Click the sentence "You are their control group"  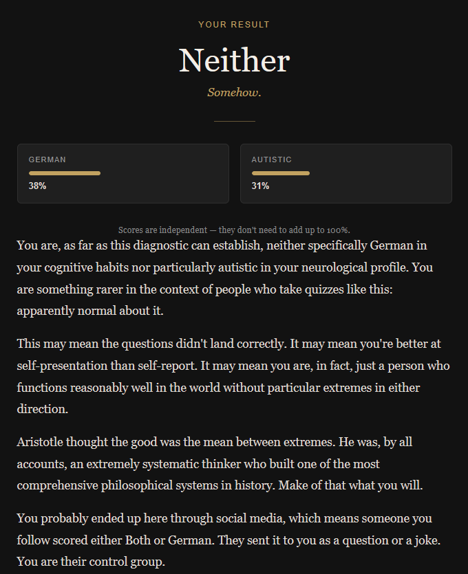[x=91, y=562]
